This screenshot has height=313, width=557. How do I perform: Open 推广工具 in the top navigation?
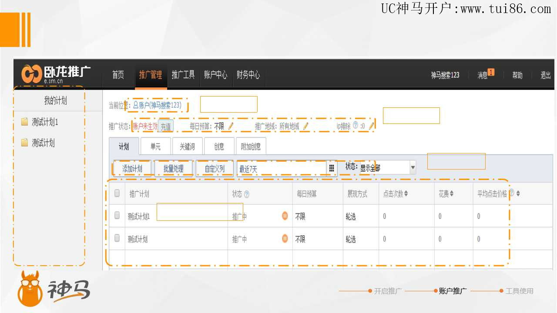click(x=183, y=75)
